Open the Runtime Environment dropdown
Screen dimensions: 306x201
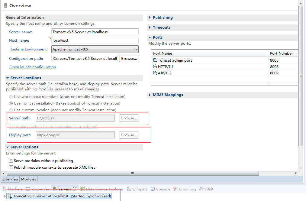(136, 49)
